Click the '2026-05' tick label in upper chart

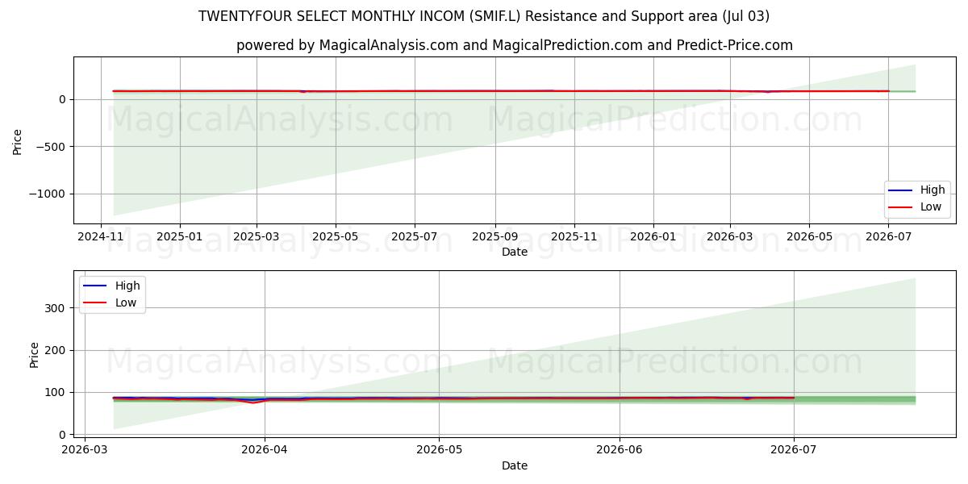(x=808, y=237)
